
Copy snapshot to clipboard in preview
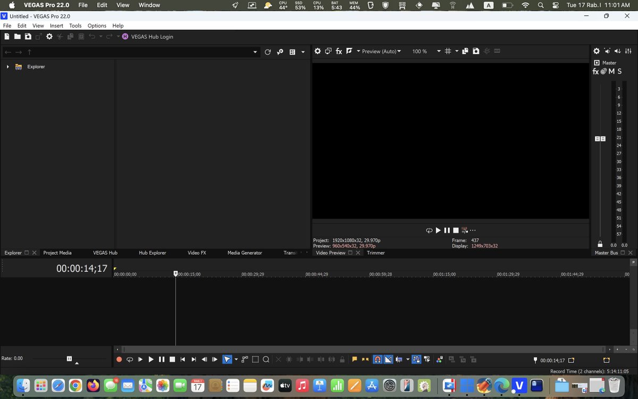point(465,51)
